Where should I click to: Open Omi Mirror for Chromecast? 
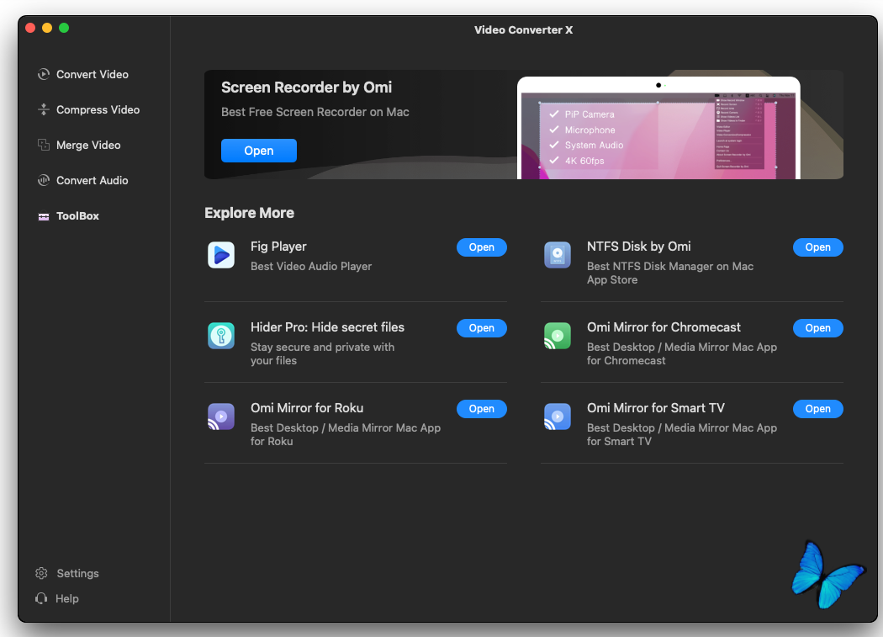point(817,328)
